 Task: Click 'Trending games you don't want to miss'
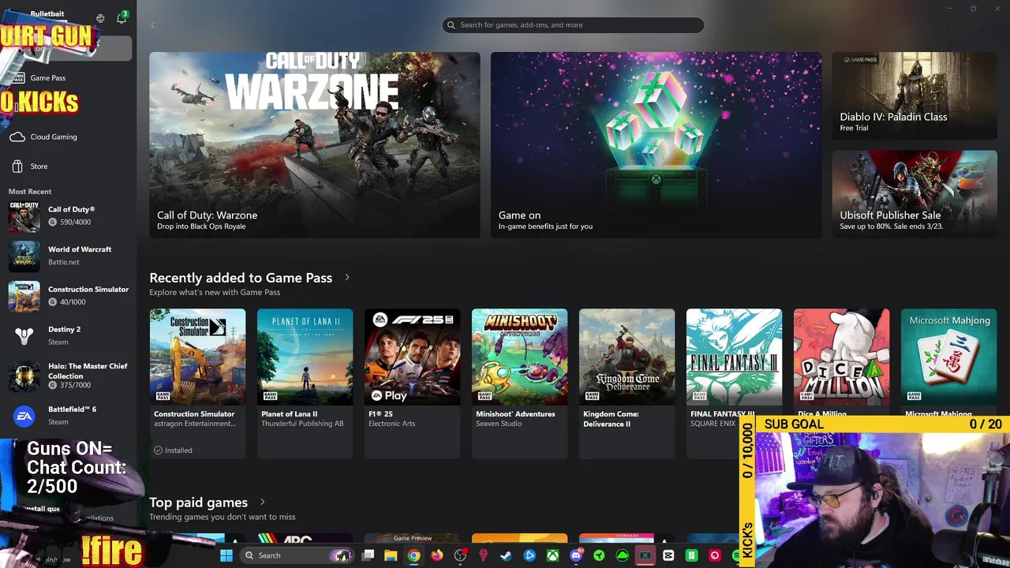[x=223, y=517]
